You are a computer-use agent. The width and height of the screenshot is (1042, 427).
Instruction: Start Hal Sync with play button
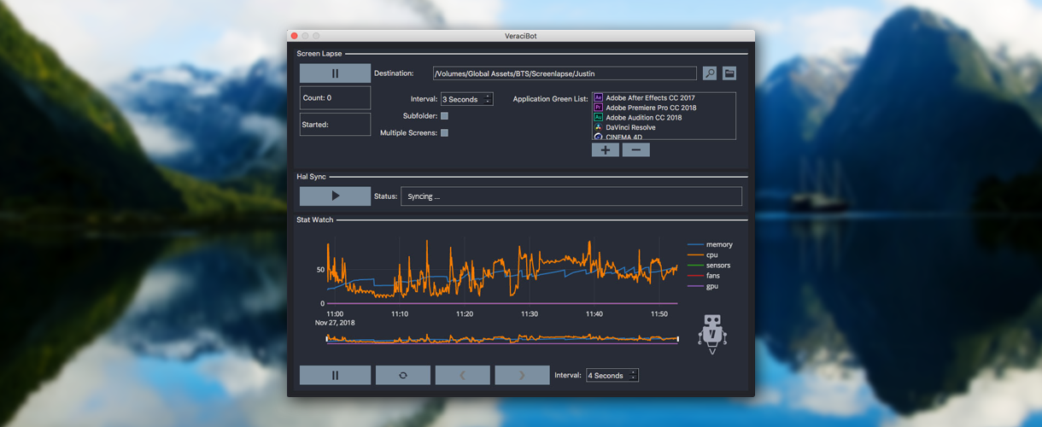point(335,196)
